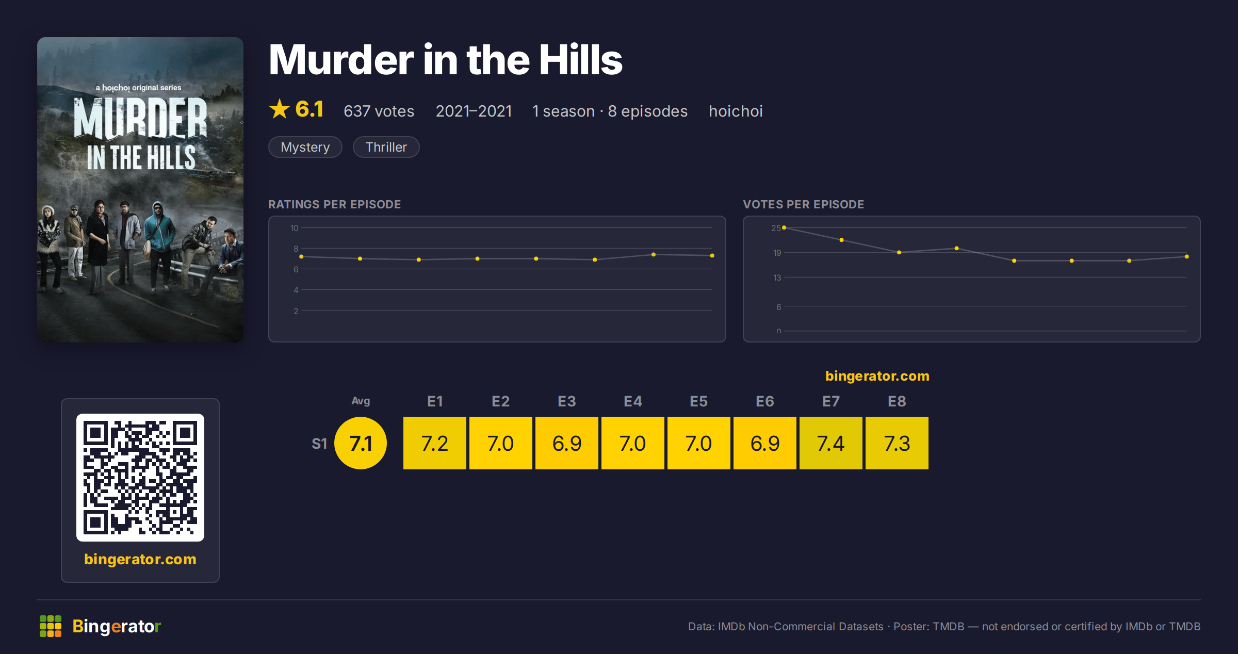The width and height of the screenshot is (1238, 654).
Task: Click last data point in votes chart
Action: [x=1187, y=256]
